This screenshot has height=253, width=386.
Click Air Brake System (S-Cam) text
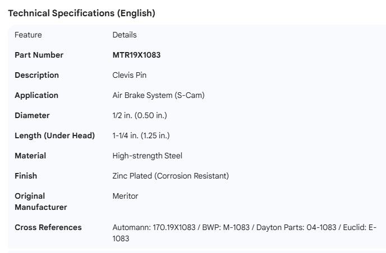pos(158,95)
